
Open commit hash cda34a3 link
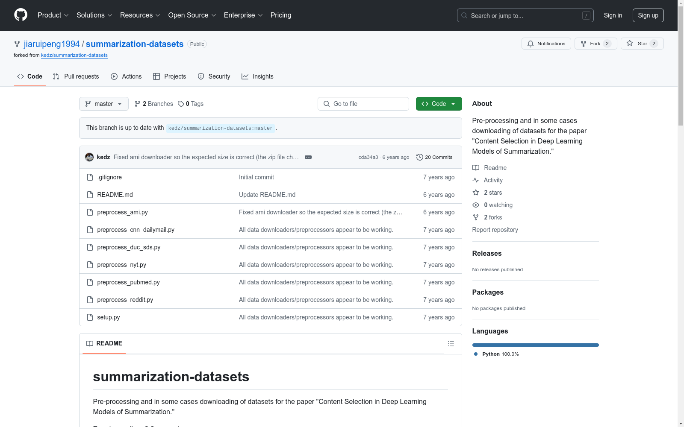click(369, 157)
